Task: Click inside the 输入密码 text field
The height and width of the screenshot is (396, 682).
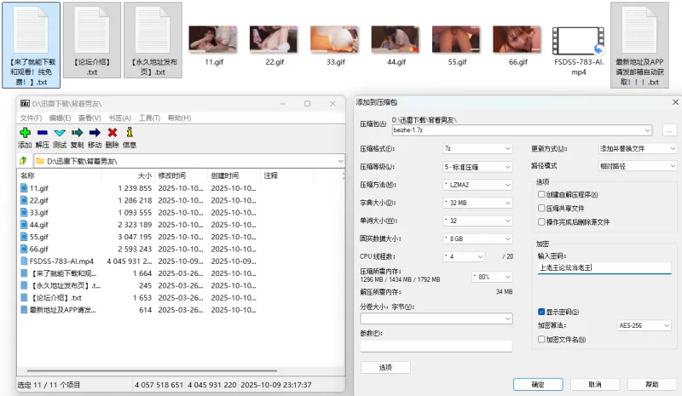Action: (604, 267)
